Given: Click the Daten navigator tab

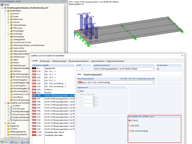Looking at the screenshot, I should [5, 142].
